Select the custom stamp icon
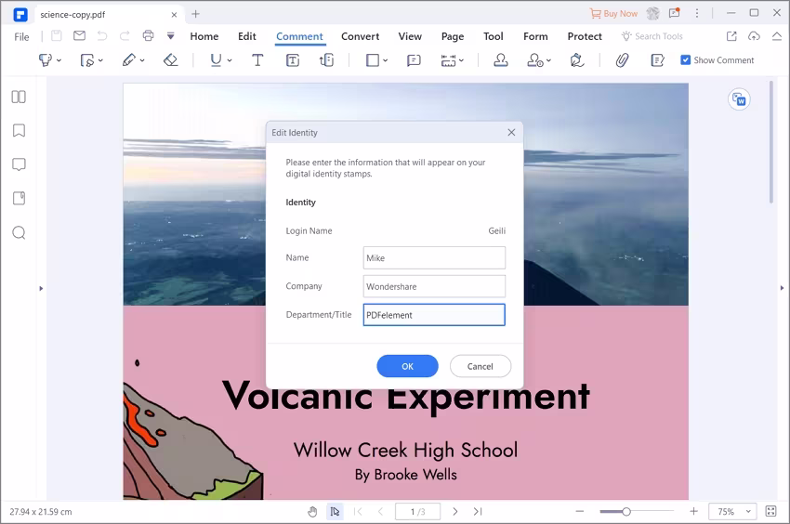 click(535, 60)
